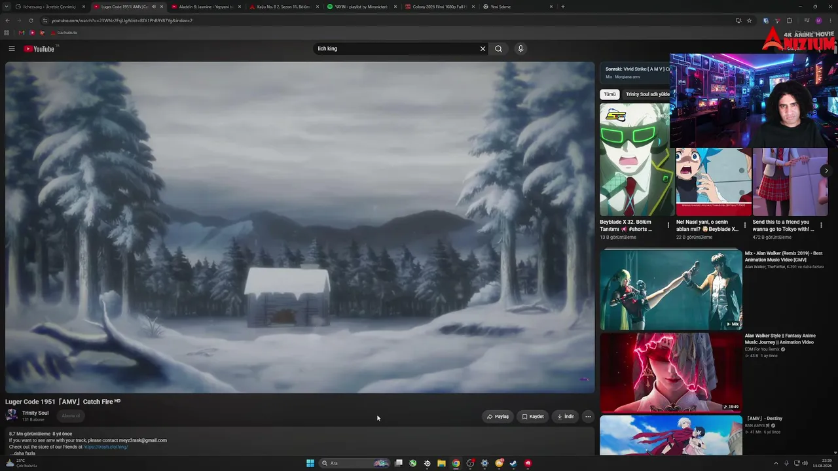Click 'Mix - Alan Walker (Remix 2019)' title

tap(784, 256)
